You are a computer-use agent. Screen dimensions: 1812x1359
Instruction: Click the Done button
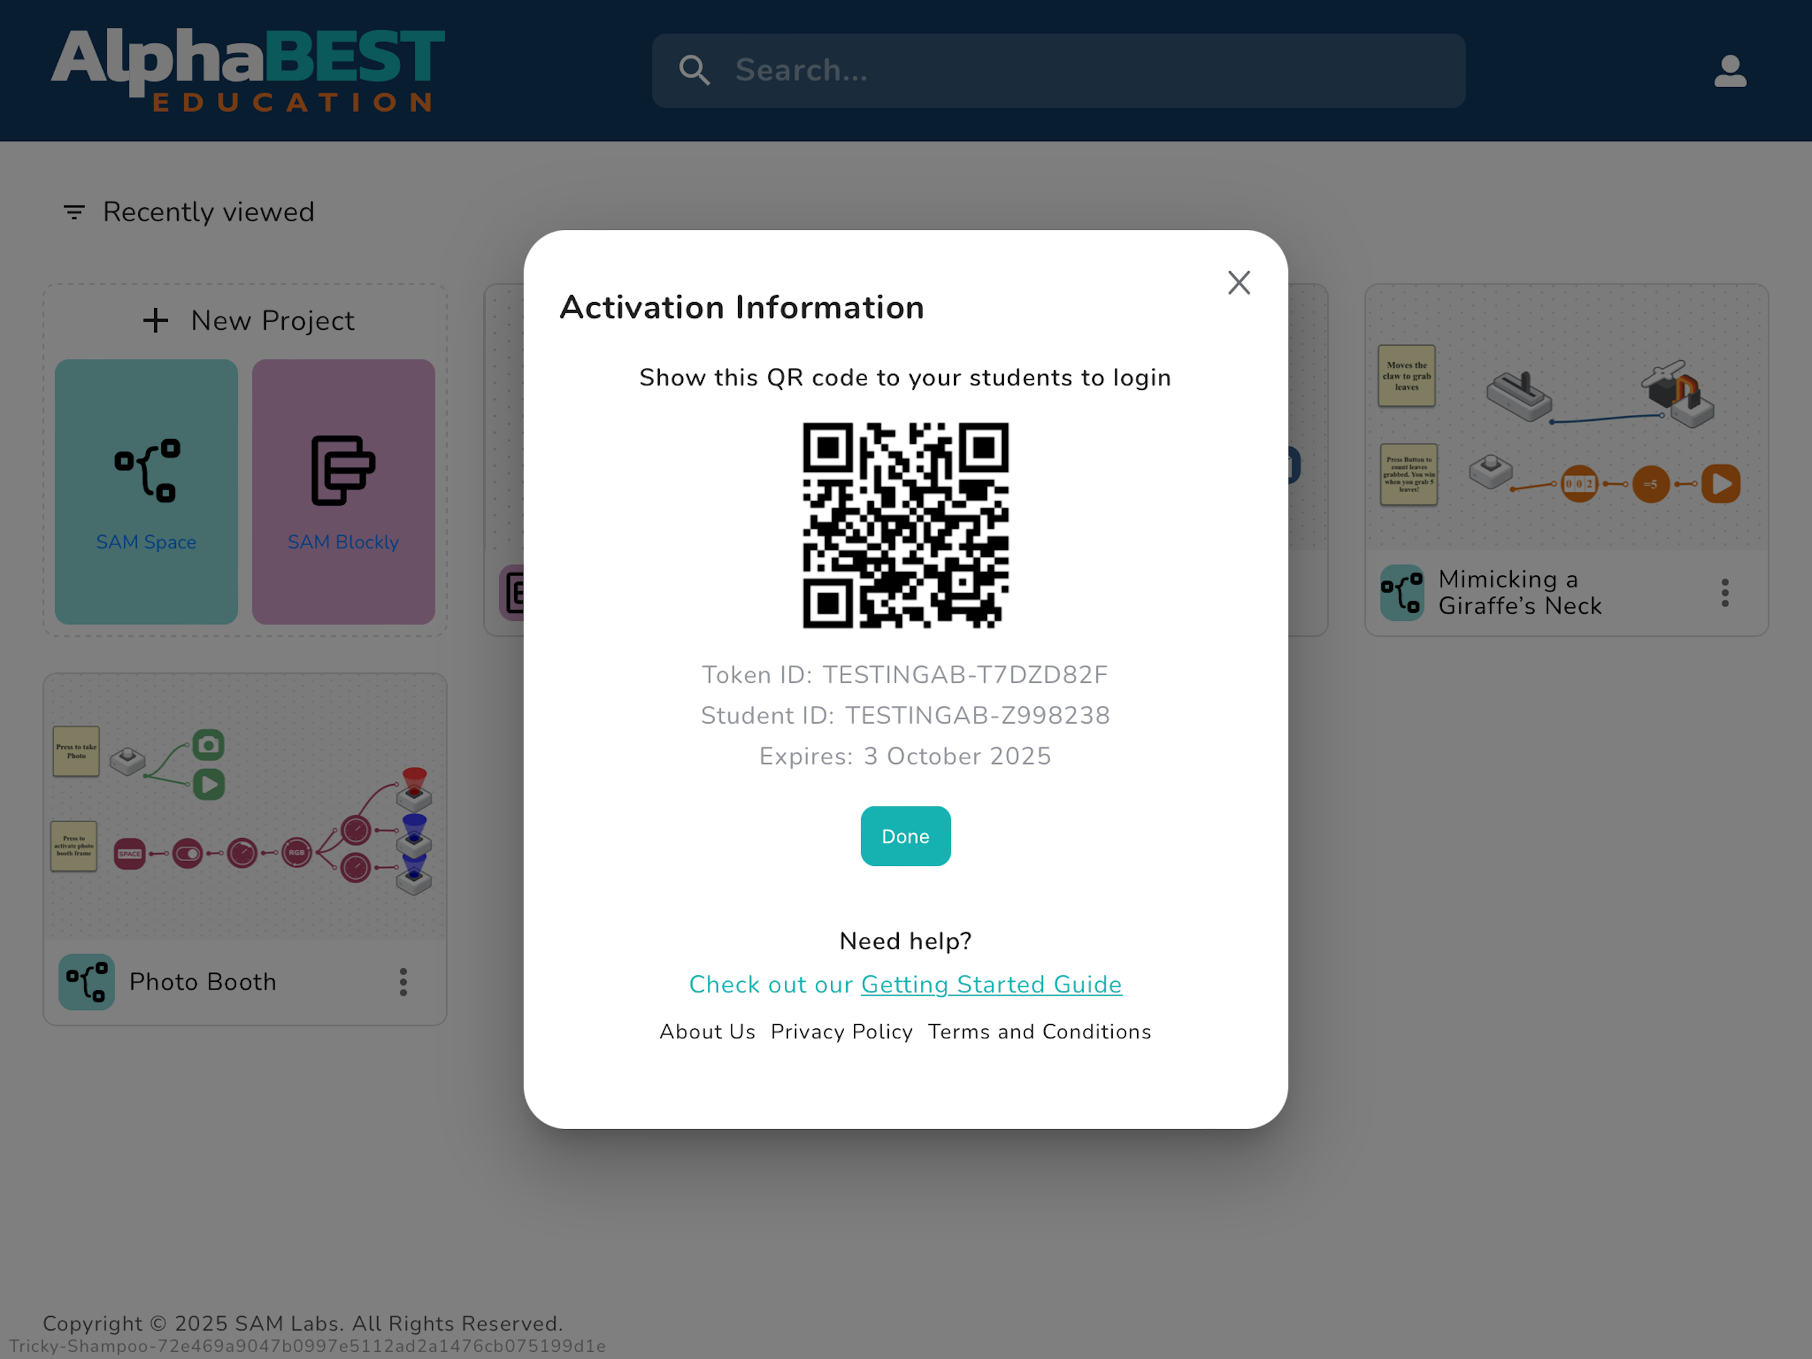point(905,836)
